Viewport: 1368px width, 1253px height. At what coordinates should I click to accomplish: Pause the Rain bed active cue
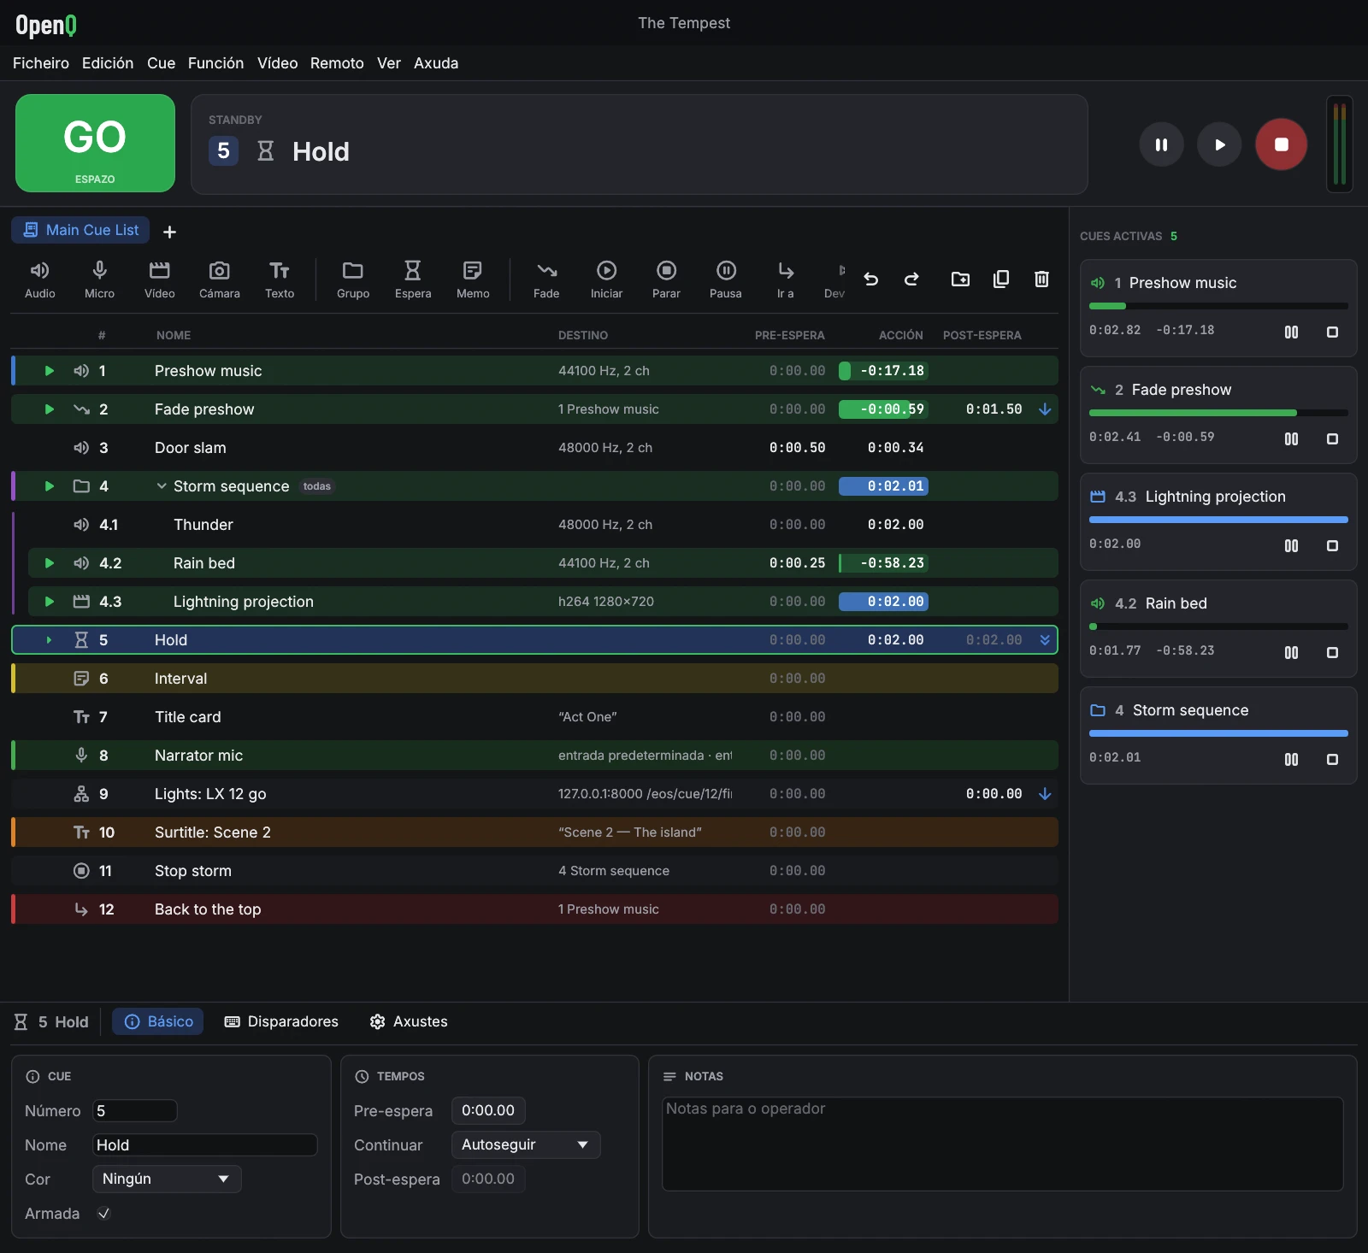[x=1291, y=653]
